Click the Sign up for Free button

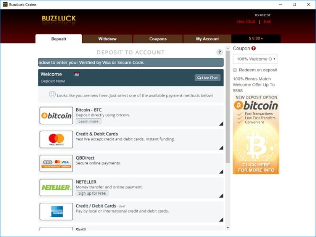click(x=92, y=193)
